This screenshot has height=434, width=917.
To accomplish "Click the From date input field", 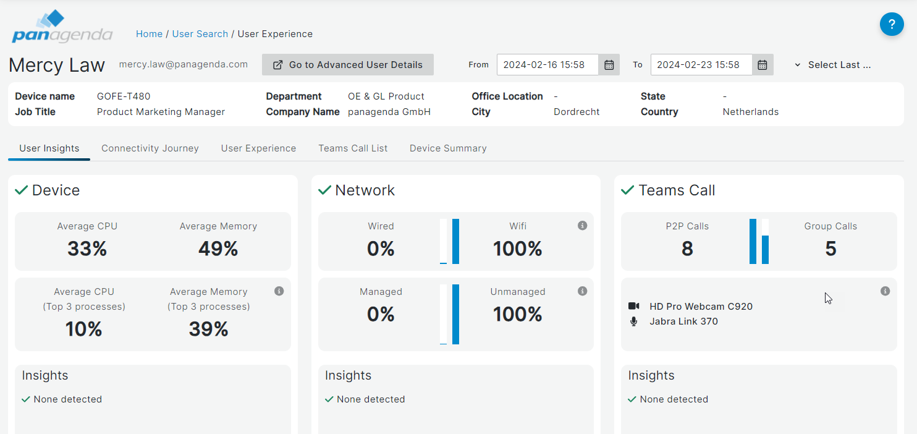I will click(547, 65).
